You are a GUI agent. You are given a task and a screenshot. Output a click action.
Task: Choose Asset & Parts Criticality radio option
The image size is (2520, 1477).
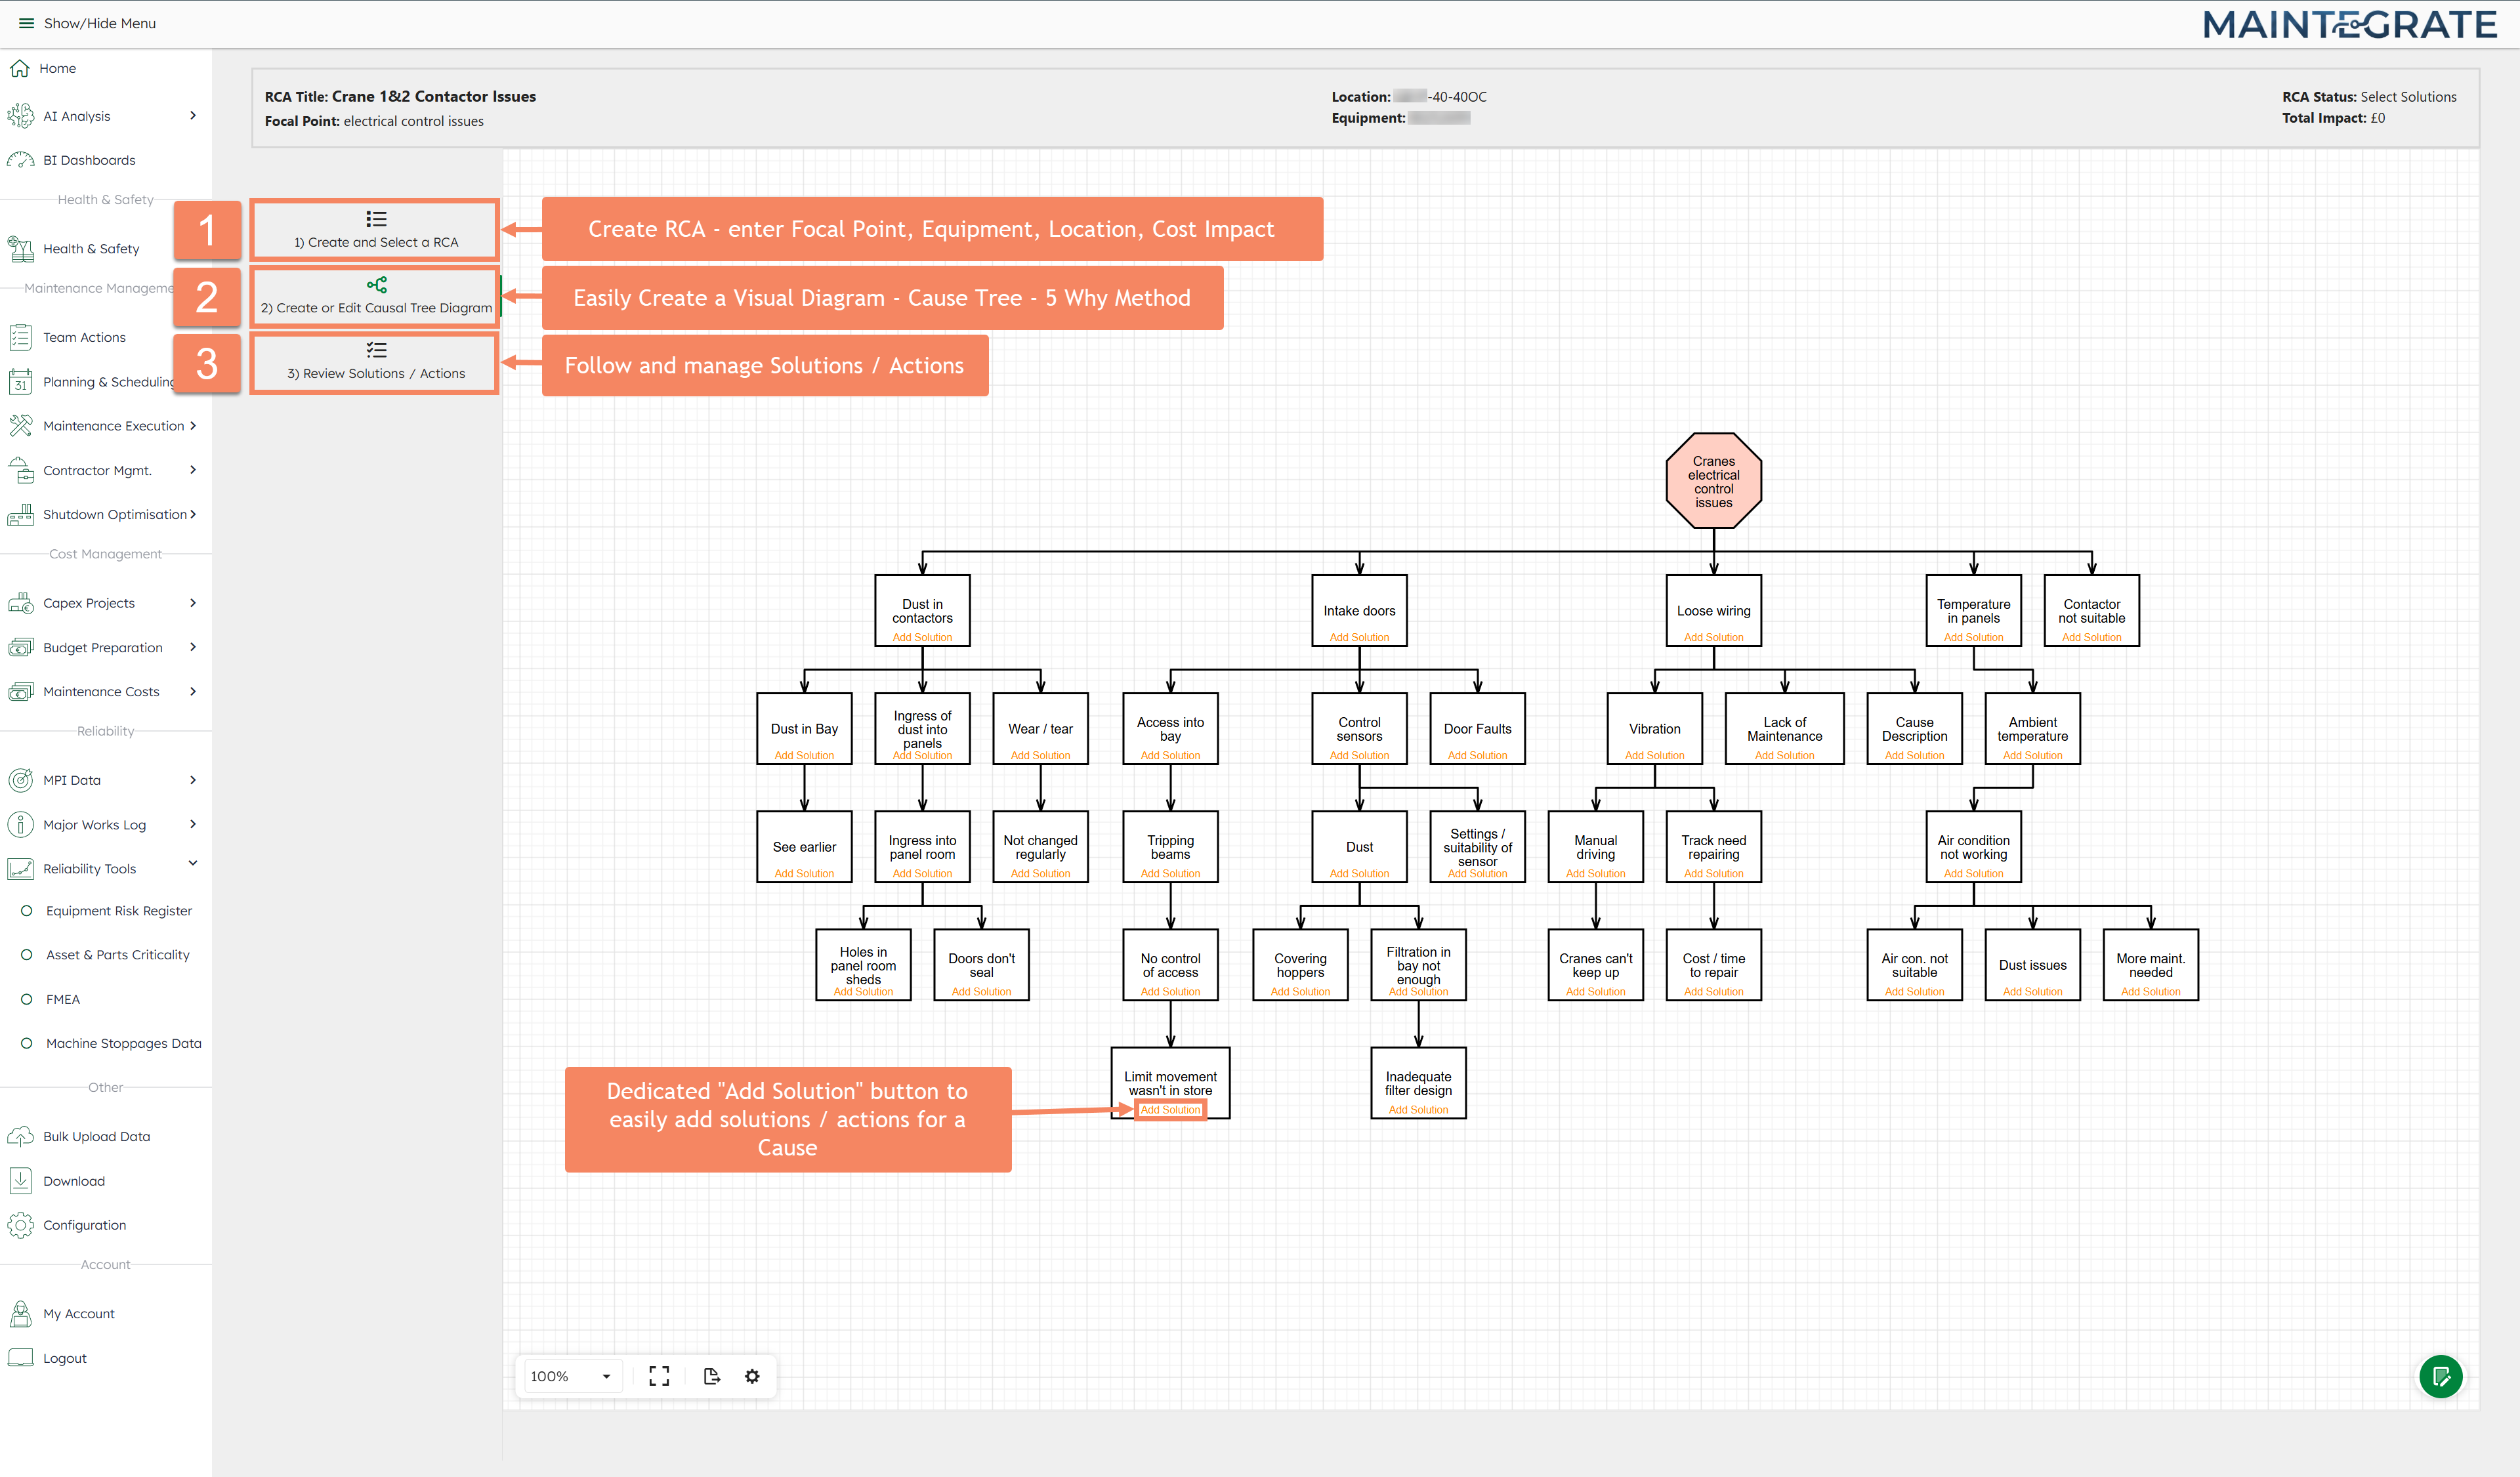coord(27,954)
